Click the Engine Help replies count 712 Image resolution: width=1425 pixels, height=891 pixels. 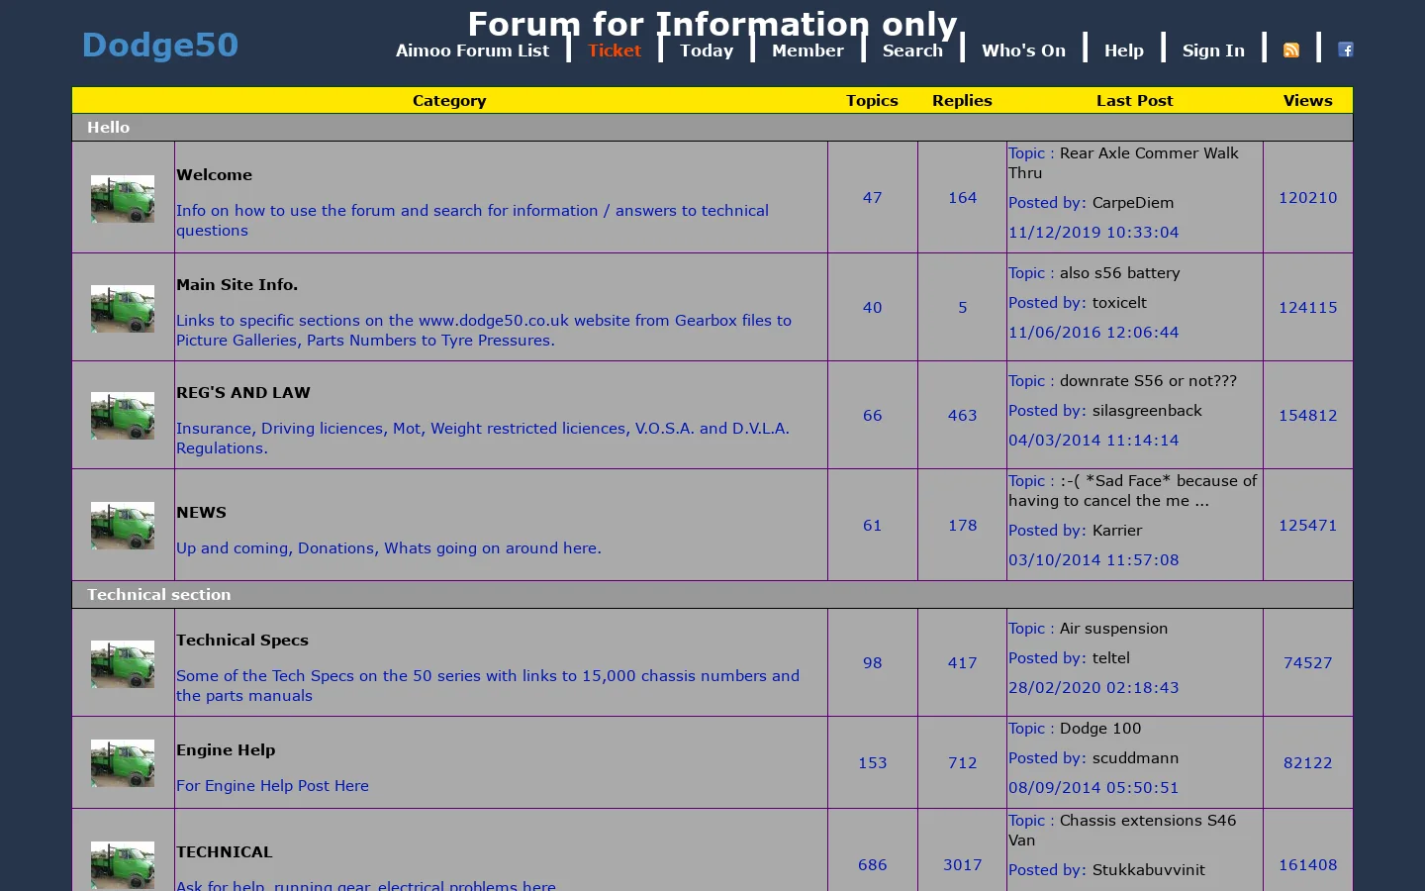click(x=962, y=763)
